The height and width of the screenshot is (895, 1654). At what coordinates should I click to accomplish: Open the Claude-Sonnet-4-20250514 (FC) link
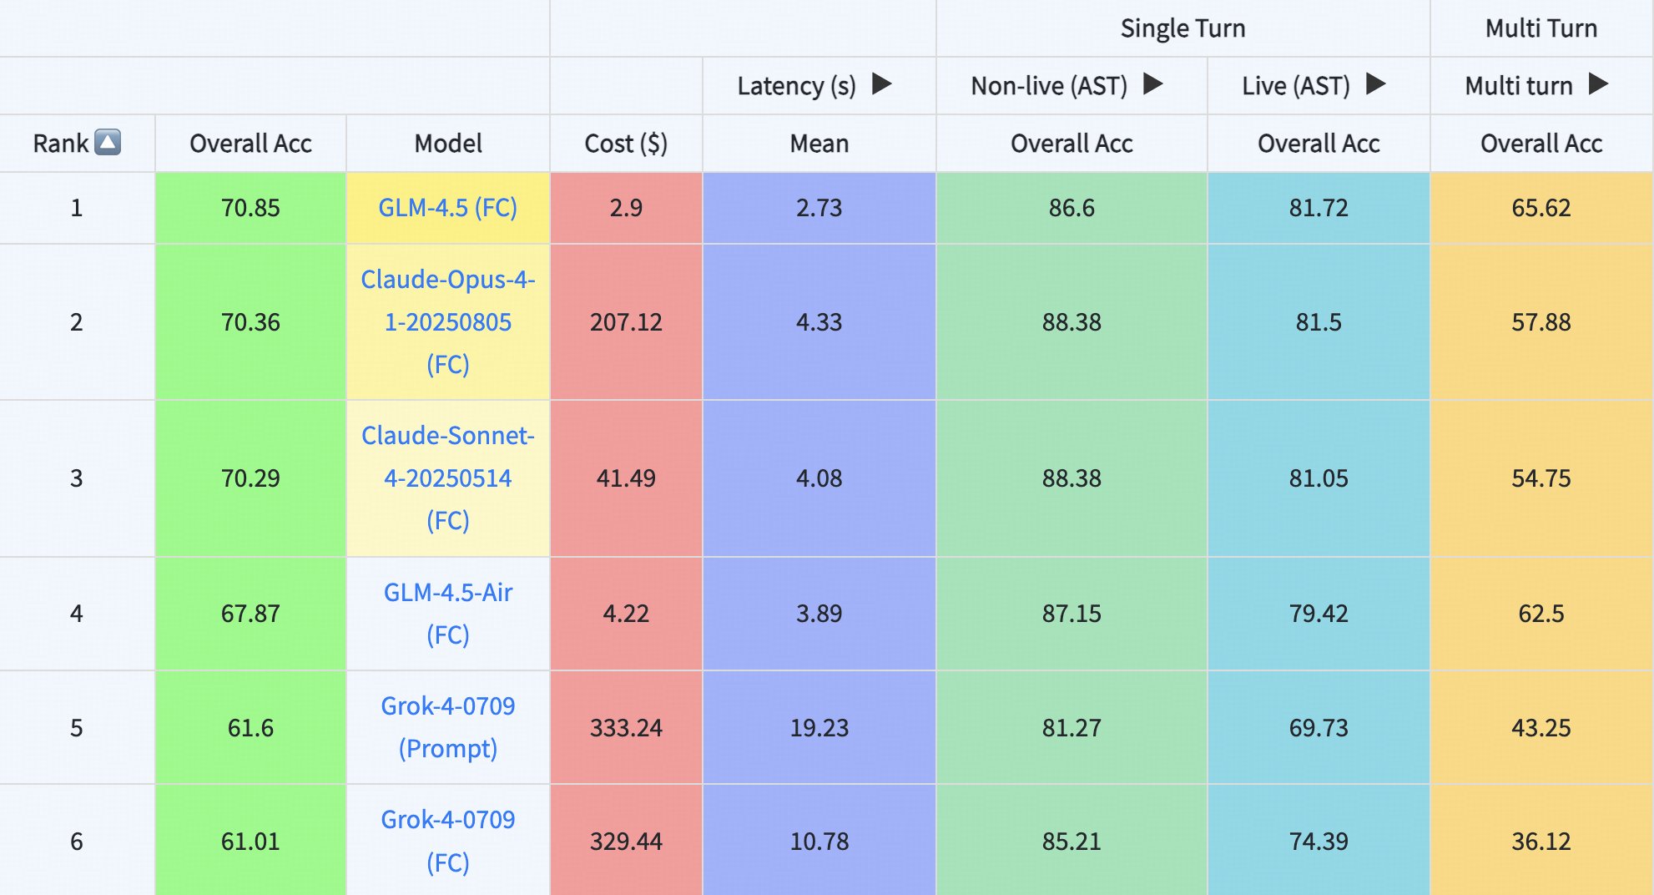click(447, 478)
